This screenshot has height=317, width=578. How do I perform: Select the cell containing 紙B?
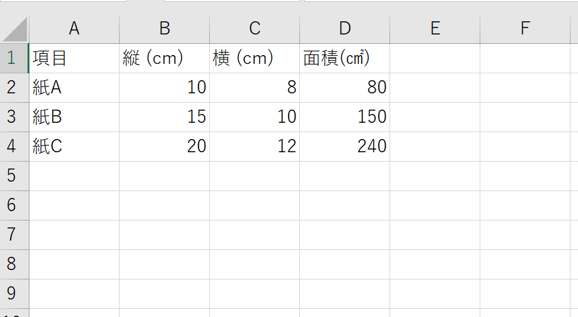[74, 117]
